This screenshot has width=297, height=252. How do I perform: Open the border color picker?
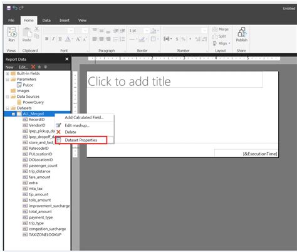coord(143,39)
